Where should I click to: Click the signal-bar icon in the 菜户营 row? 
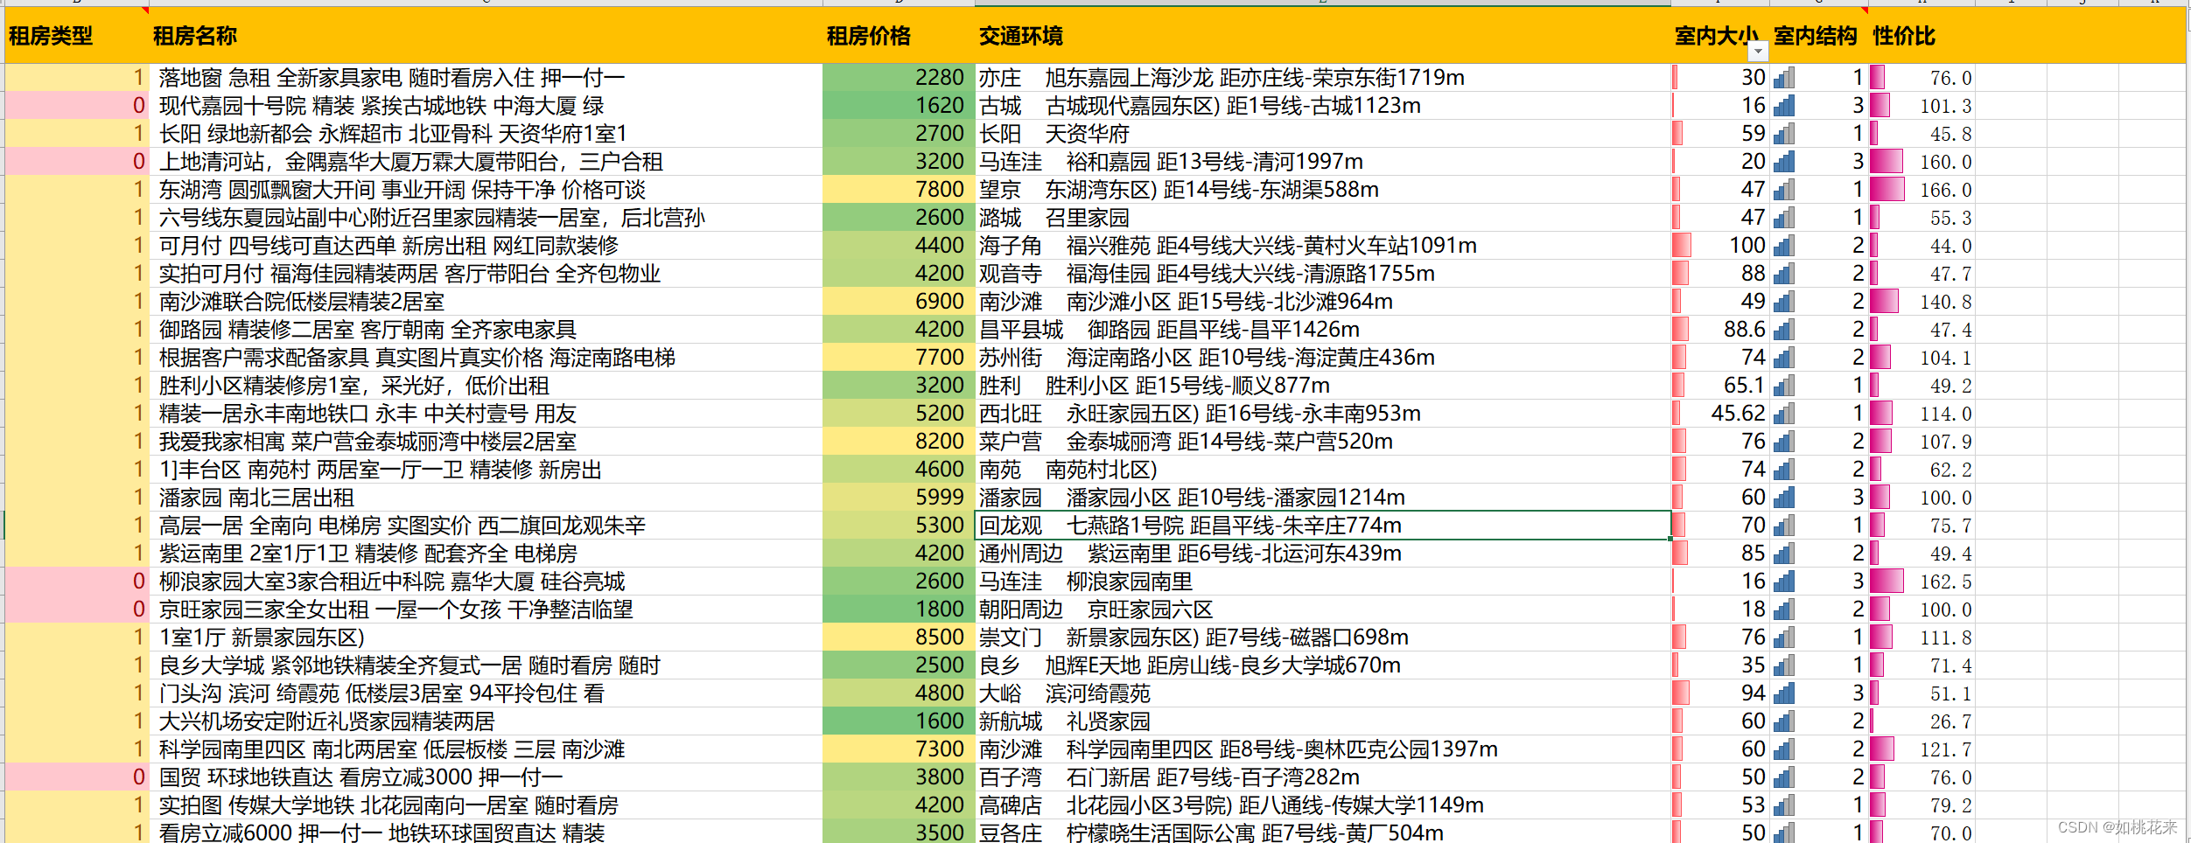(1784, 442)
